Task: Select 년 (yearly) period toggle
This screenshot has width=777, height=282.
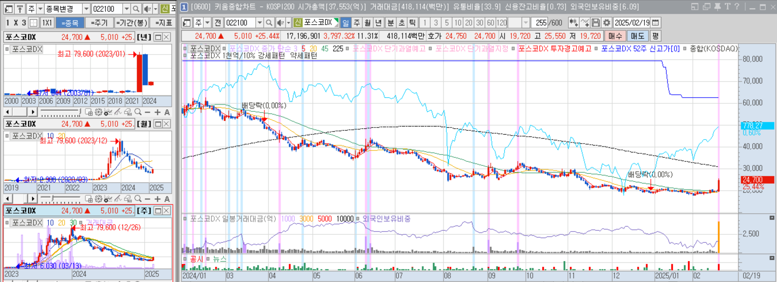Action: [x=378, y=23]
